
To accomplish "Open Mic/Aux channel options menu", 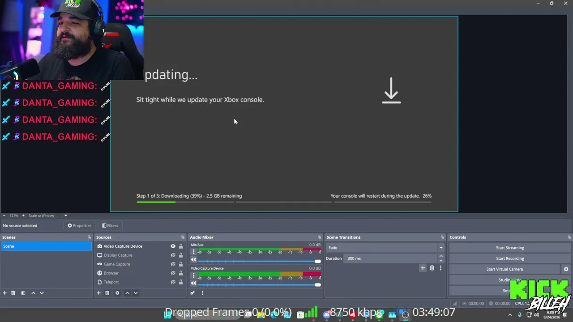I will pyautogui.click(x=193, y=252).
